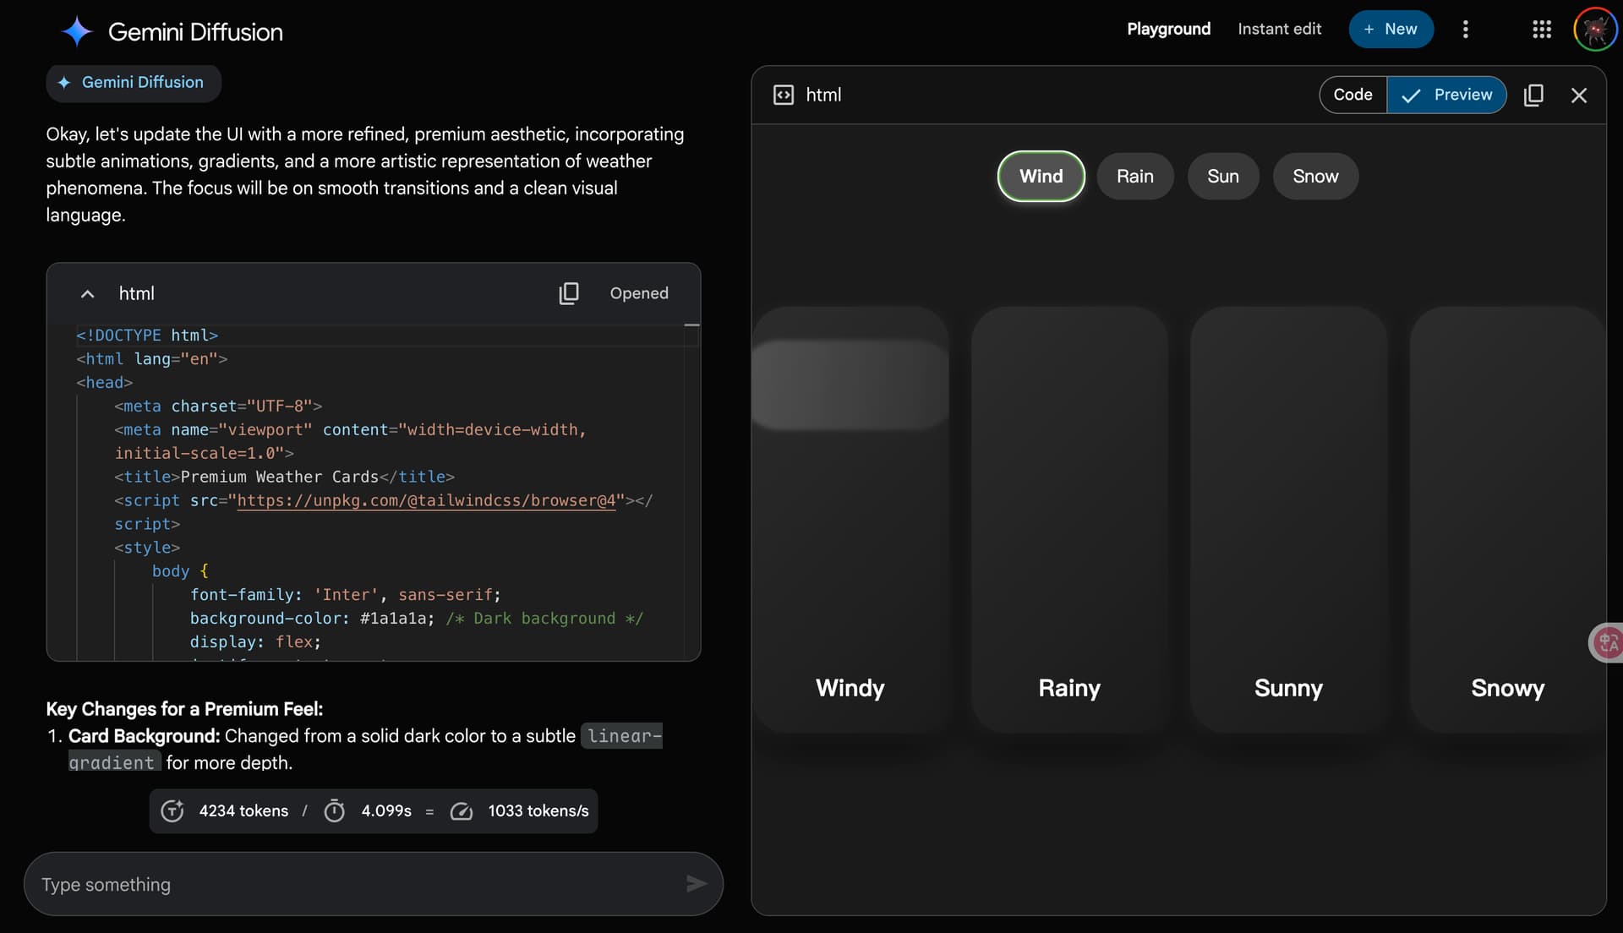Click the Premium Weather Cards title line

pos(285,477)
